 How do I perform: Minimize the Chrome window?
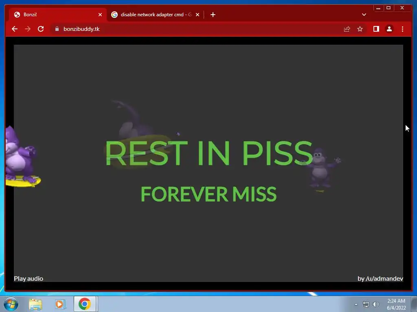pos(378,8)
